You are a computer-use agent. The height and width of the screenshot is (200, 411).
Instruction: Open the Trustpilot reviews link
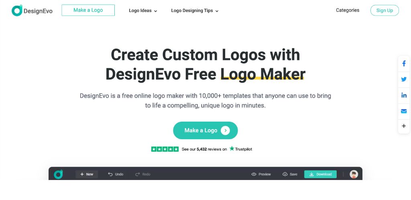click(201, 149)
